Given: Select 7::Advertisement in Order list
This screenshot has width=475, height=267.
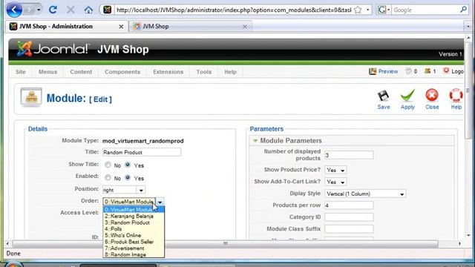Looking at the screenshot, I should click(x=134, y=248).
